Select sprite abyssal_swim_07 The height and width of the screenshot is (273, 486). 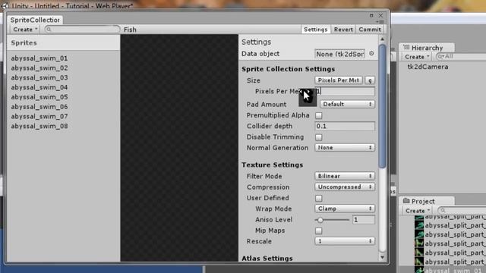(39, 116)
